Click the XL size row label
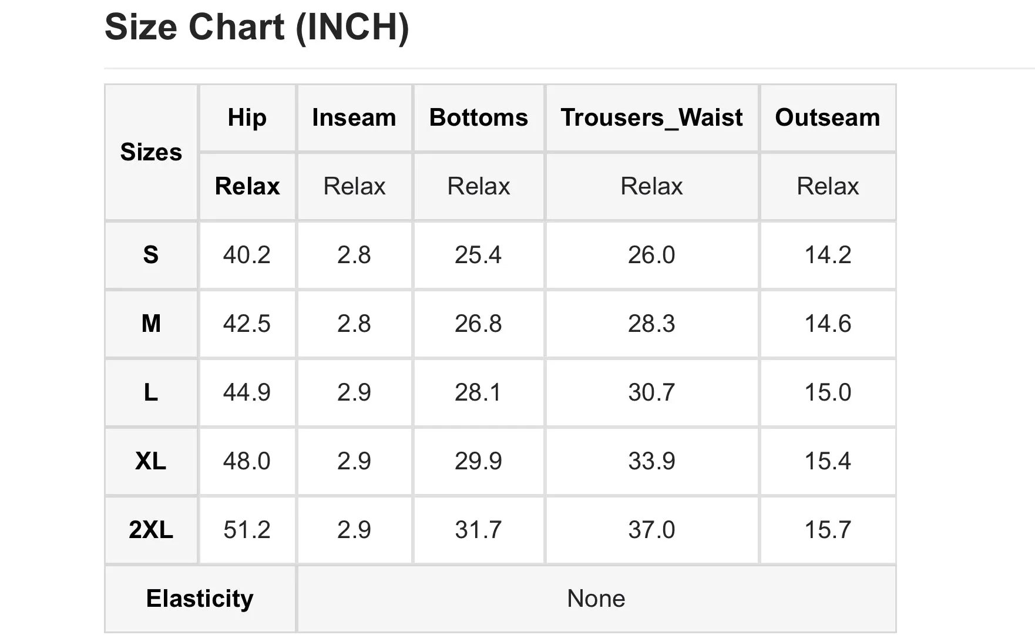 tap(151, 461)
